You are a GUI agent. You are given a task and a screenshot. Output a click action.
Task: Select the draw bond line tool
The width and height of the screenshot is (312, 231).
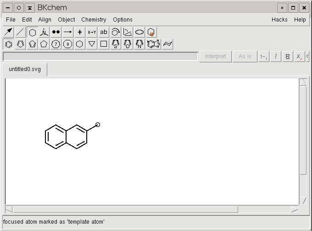click(20, 32)
